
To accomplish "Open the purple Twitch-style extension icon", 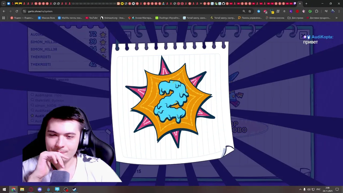I will 291,11.
